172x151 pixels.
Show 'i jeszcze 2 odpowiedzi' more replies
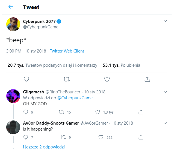44,147
